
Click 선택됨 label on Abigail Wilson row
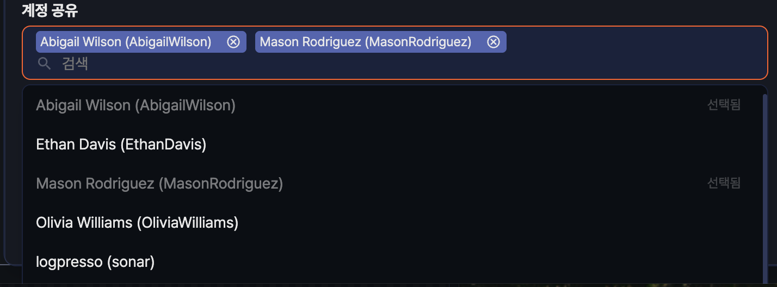point(724,105)
